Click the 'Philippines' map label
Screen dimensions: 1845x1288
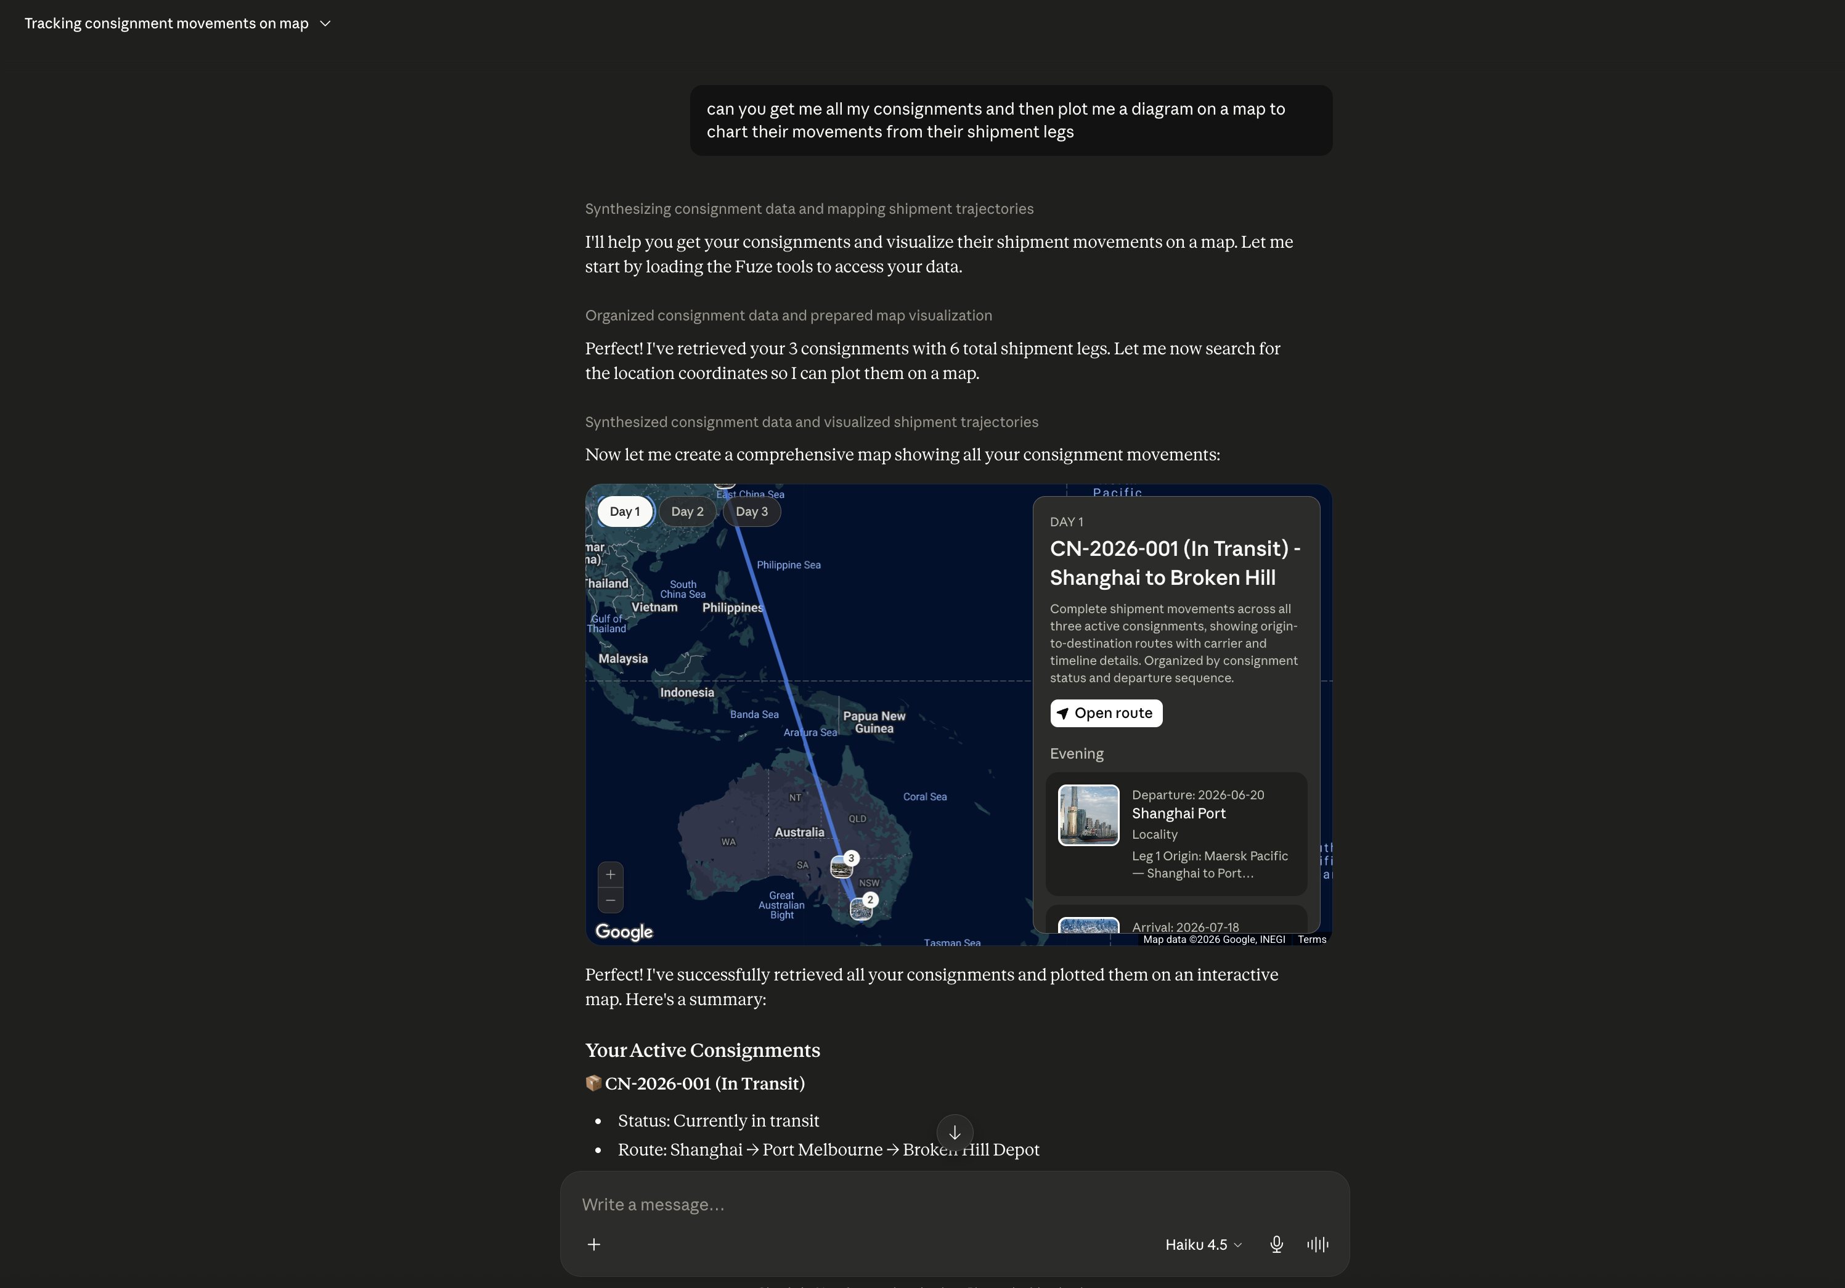point(732,608)
